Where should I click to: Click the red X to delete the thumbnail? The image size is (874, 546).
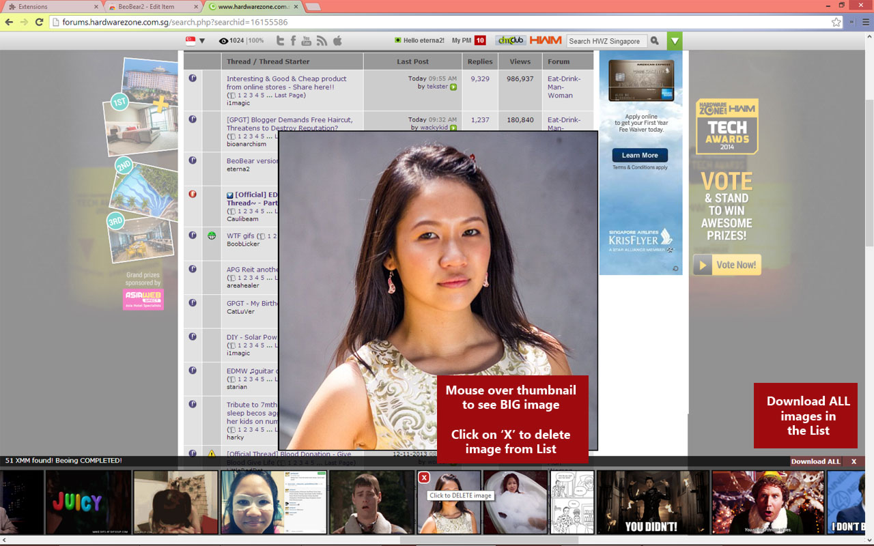click(x=424, y=478)
